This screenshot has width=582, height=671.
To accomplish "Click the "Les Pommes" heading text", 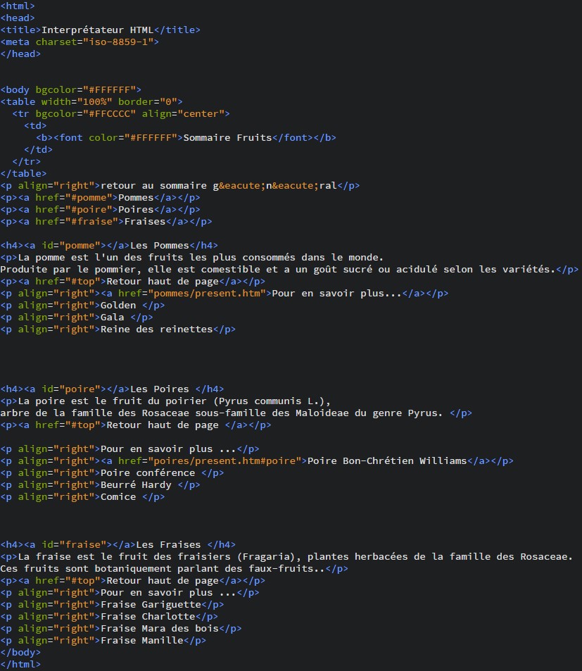I will pos(159,245).
